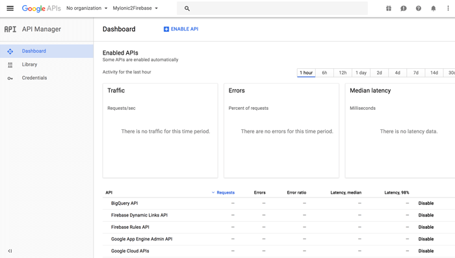Disable the BigQuery API
This screenshot has width=455, height=258.
[x=426, y=203]
